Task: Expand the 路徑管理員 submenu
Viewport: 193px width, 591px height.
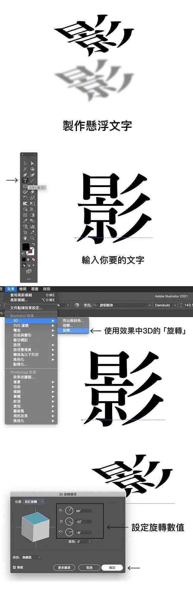Action: 31,350
